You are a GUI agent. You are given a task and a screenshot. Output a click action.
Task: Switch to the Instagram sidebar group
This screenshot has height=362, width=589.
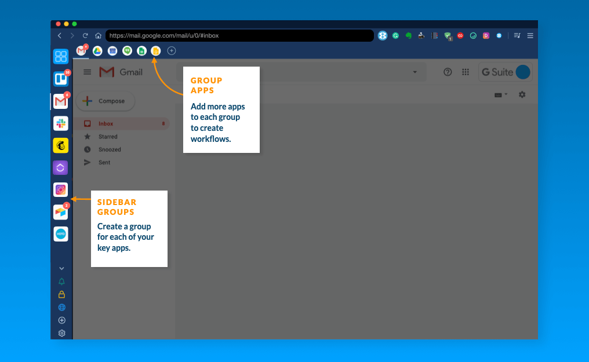61,189
